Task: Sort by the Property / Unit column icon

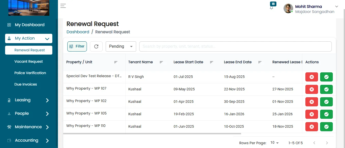Action: point(116,62)
